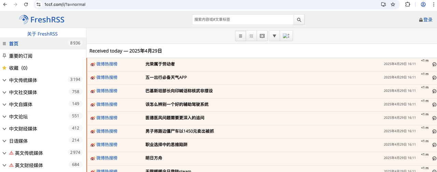Click Weibo favicon in 职业选择中的思维陷阱 row
Viewport: 437px width, 172px height.
coord(93,145)
